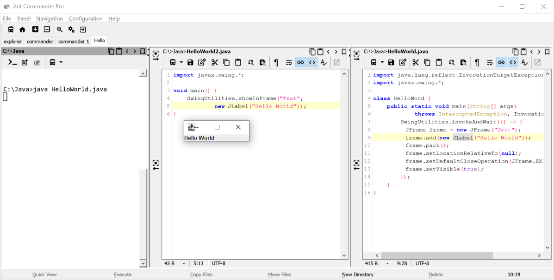The image size is (554, 280).
Task: Toggle pilcrow show whitespace in HelloWorld2.java editor
Action: click(276, 62)
